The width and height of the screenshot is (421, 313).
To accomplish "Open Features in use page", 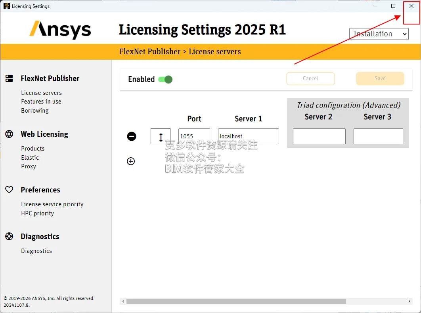I will 41,102.
